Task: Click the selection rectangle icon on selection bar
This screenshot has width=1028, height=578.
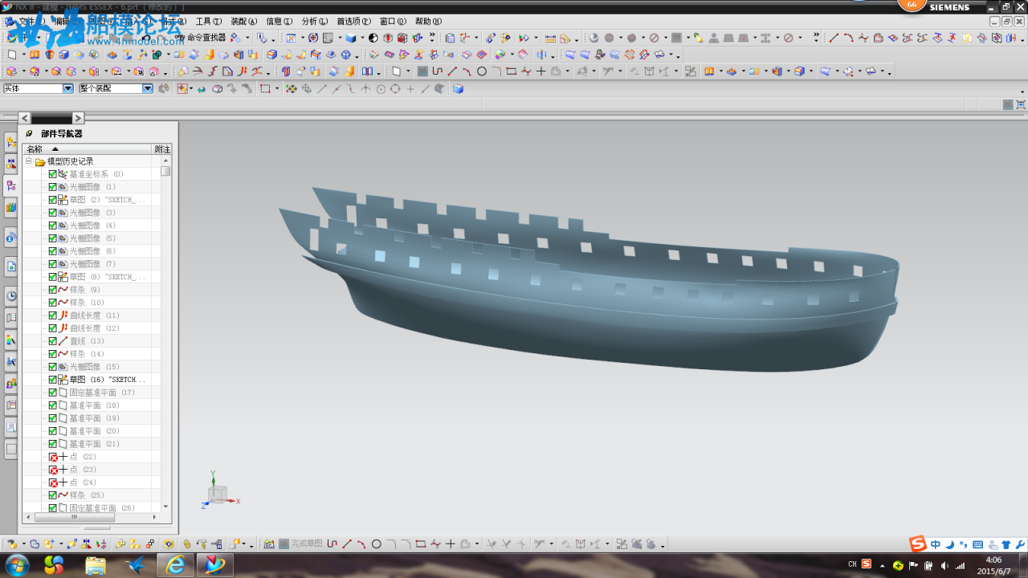Action: [x=265, y=89]
